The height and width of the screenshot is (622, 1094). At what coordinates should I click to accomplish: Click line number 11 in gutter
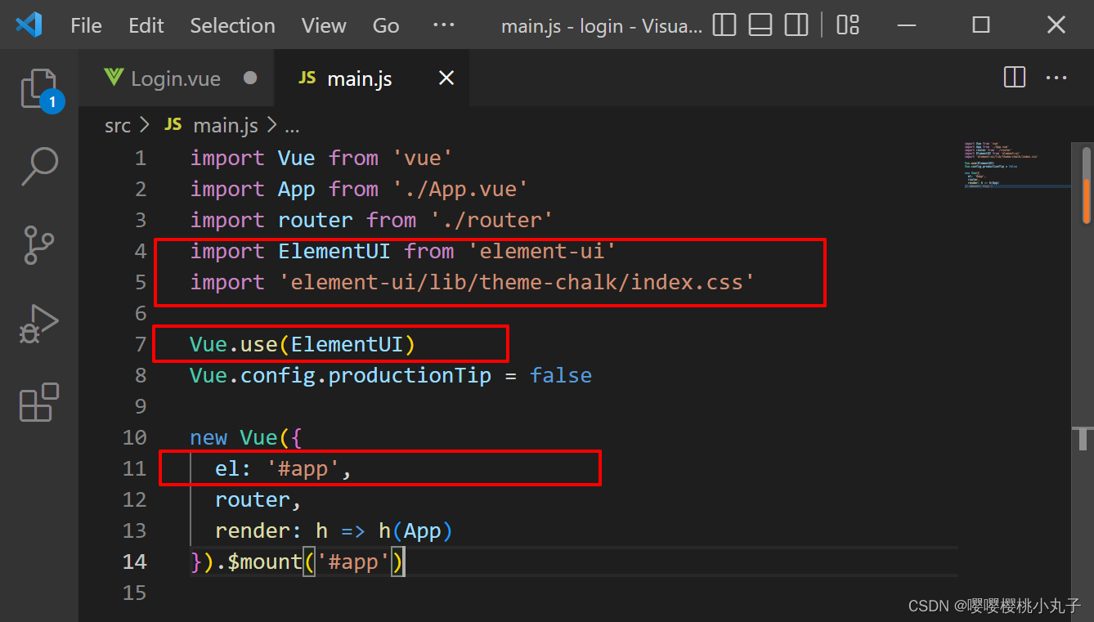[135, 468]
